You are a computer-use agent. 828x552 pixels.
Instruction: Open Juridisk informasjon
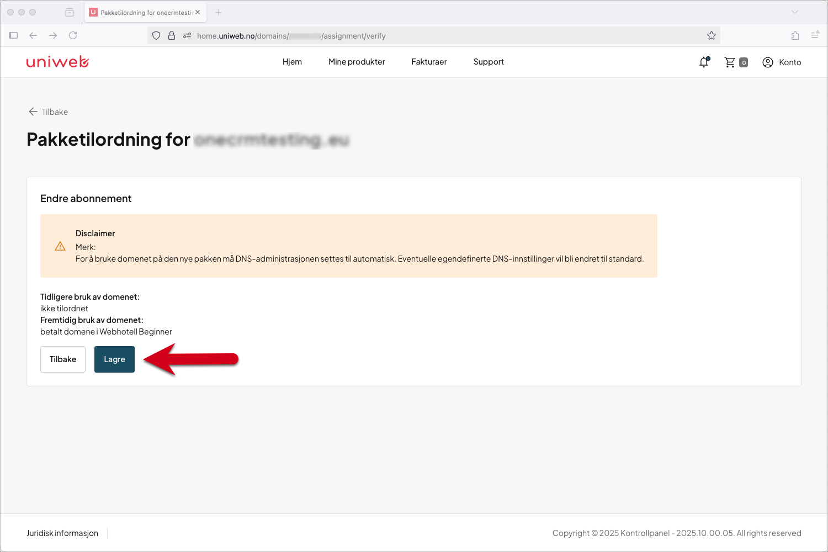click(x=62, y=533)
